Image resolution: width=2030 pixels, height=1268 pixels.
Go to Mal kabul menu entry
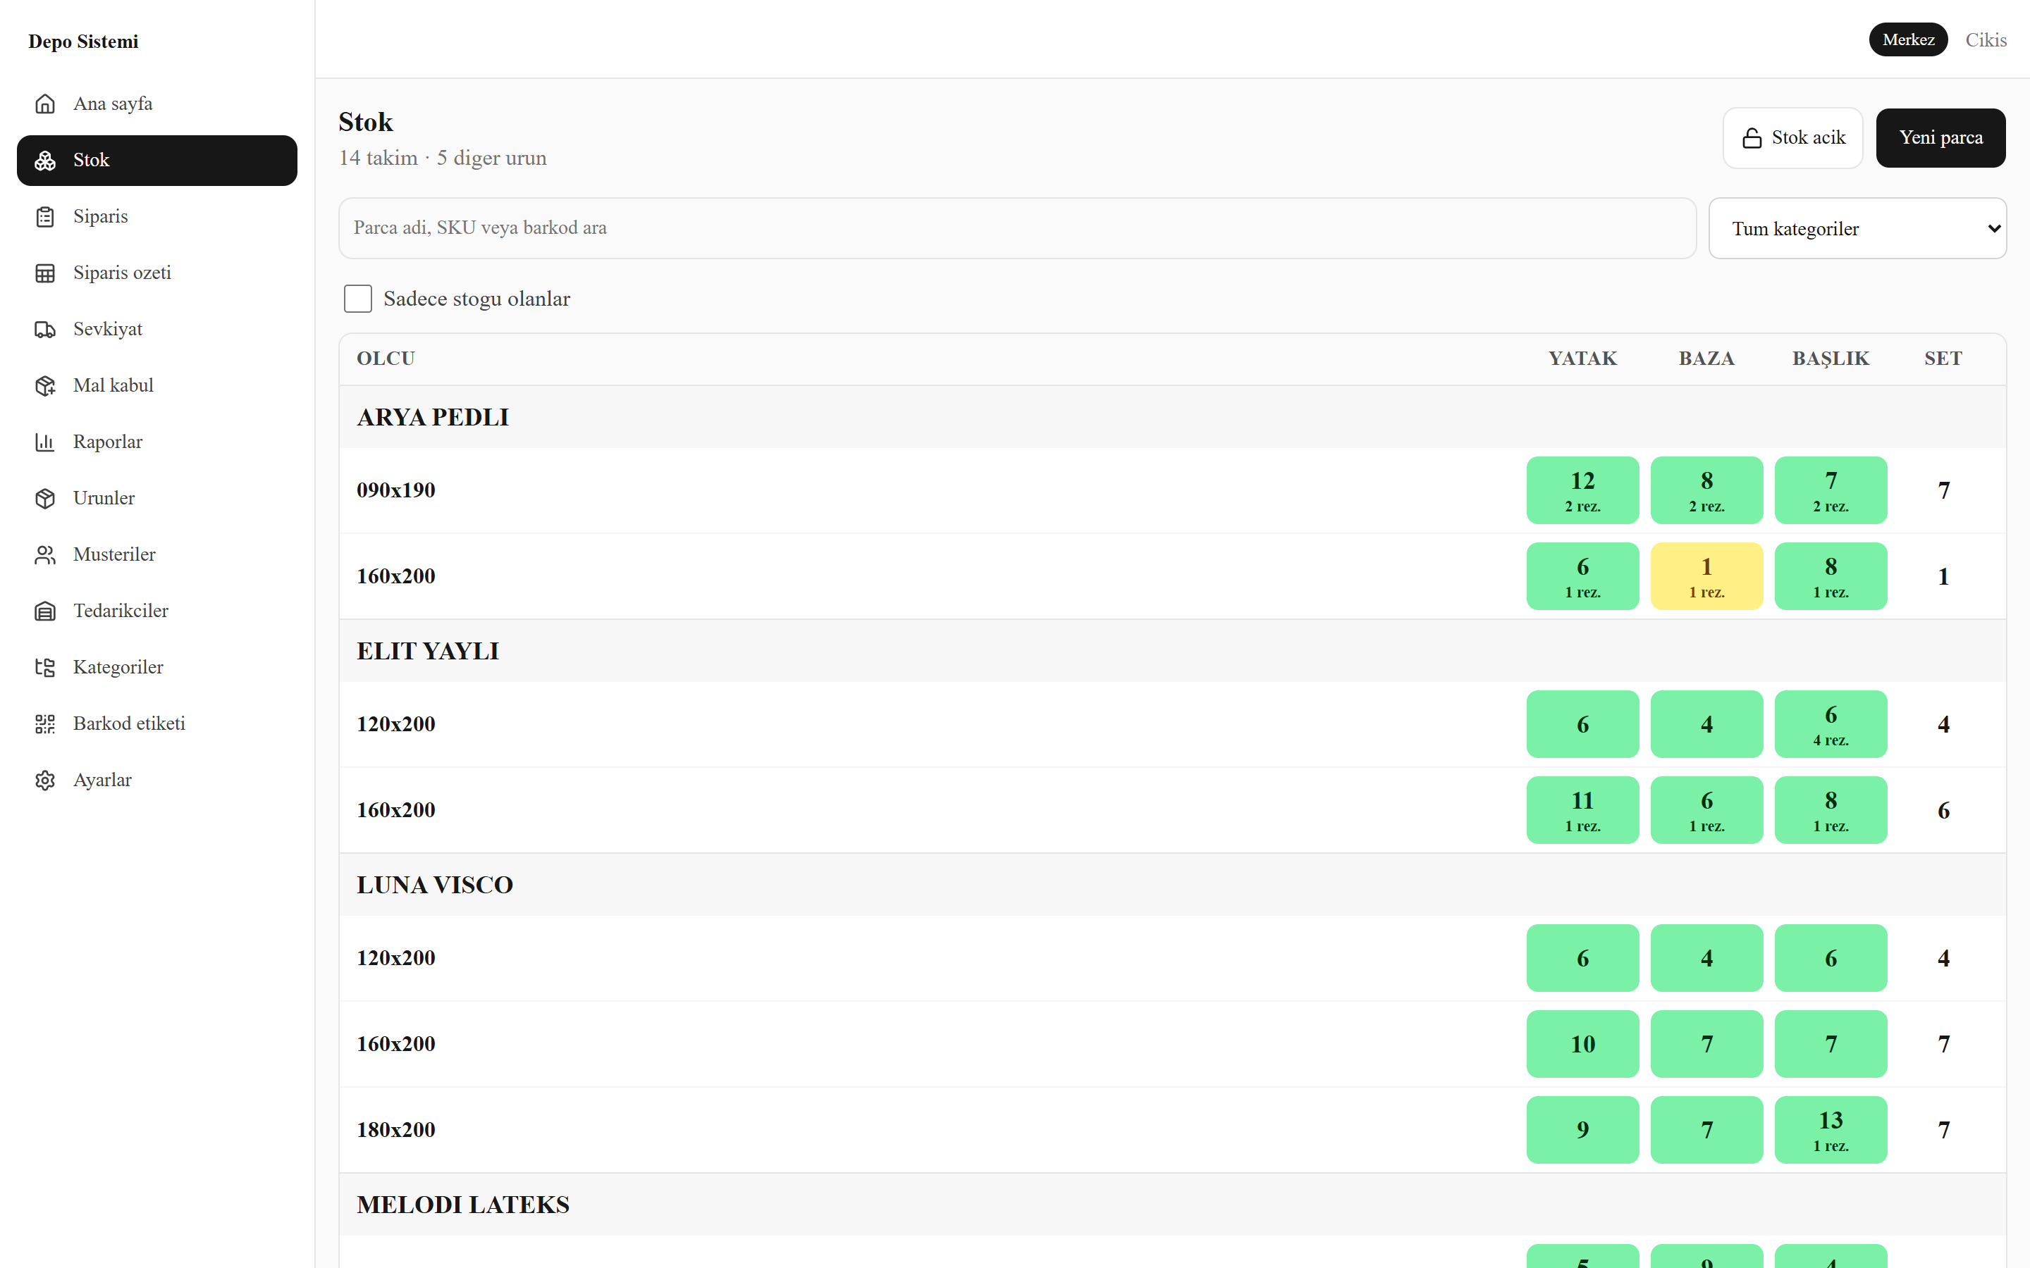tap(157, 385)
